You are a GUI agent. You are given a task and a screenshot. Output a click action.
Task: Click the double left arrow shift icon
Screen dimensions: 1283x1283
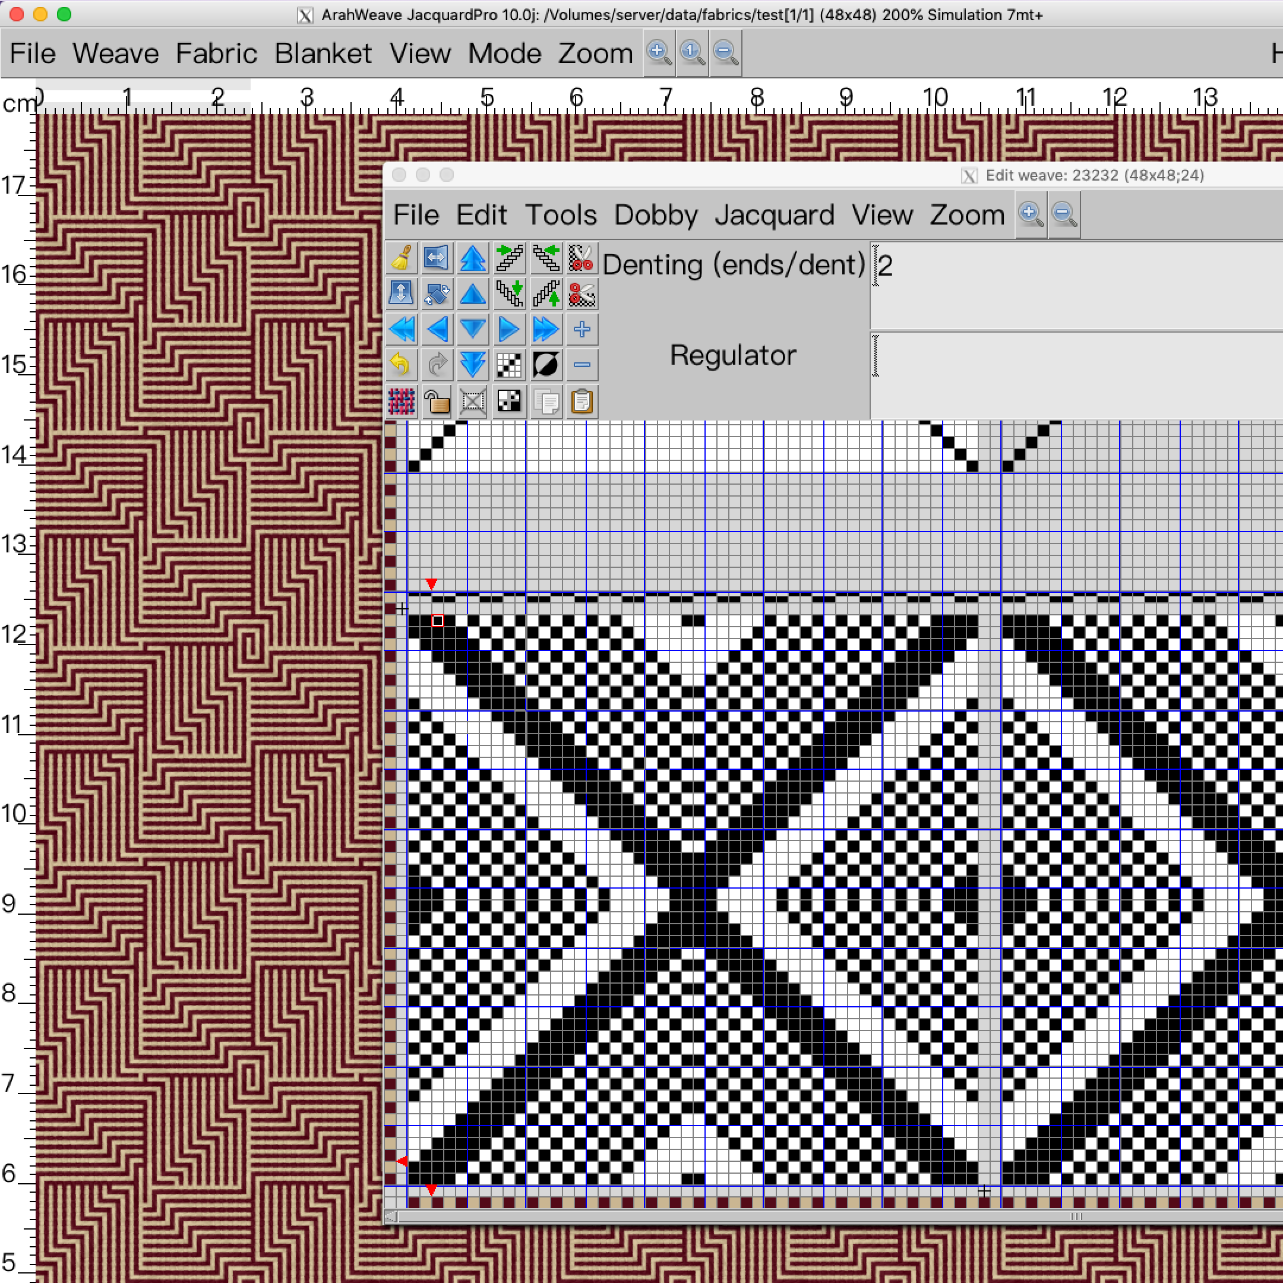tap(402, 330)
